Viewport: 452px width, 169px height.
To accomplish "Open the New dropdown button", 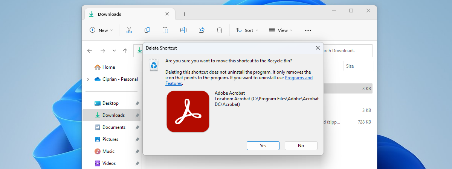I will coord(101,30).
